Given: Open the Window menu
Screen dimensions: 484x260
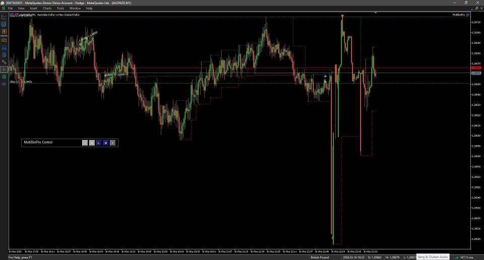Looking at the screenshot, I should click(75, 9).
